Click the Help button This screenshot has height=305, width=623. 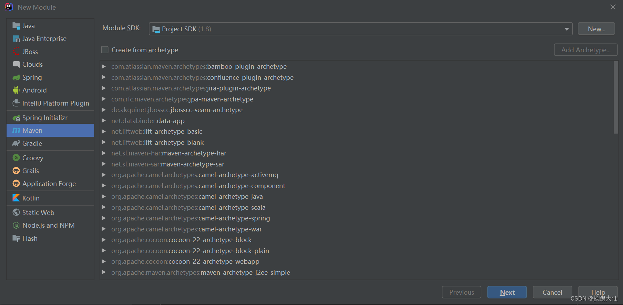tap(598, 292)
